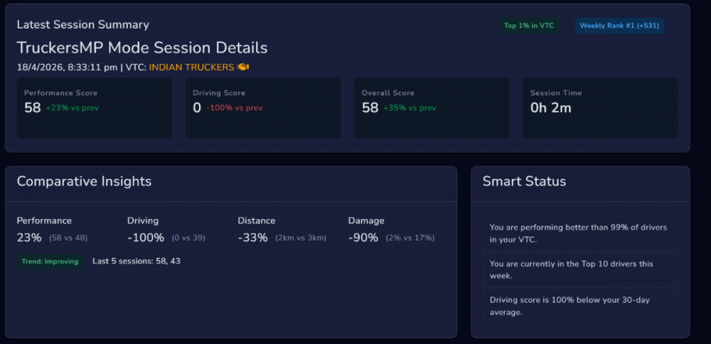
Task: Click the handshake emoji beside INDIAN TRUCKERS
Action: pyautogui.click(x=243, y=67)
